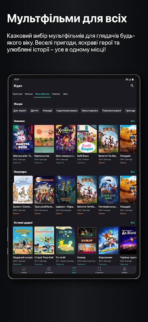Click the 'Останні додані' section heading
Image resolution: width=148 pixels, height=322 pixels.
coord(23,223)
